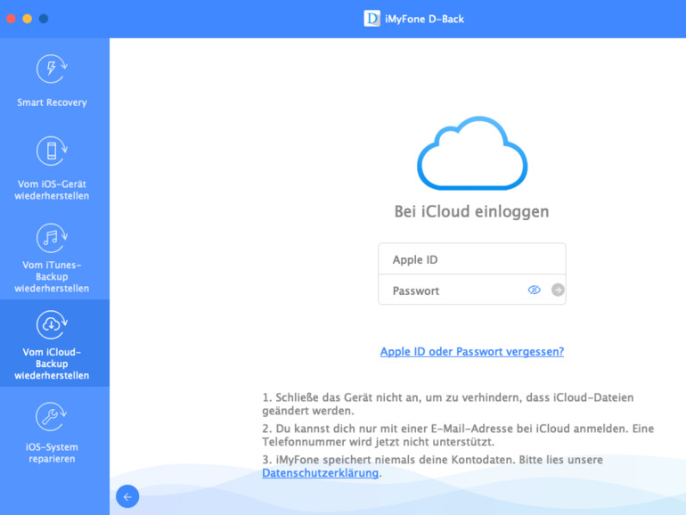
Task: Click the Apple ID input field
Action: pyautogui.click(x=472, y=259)
